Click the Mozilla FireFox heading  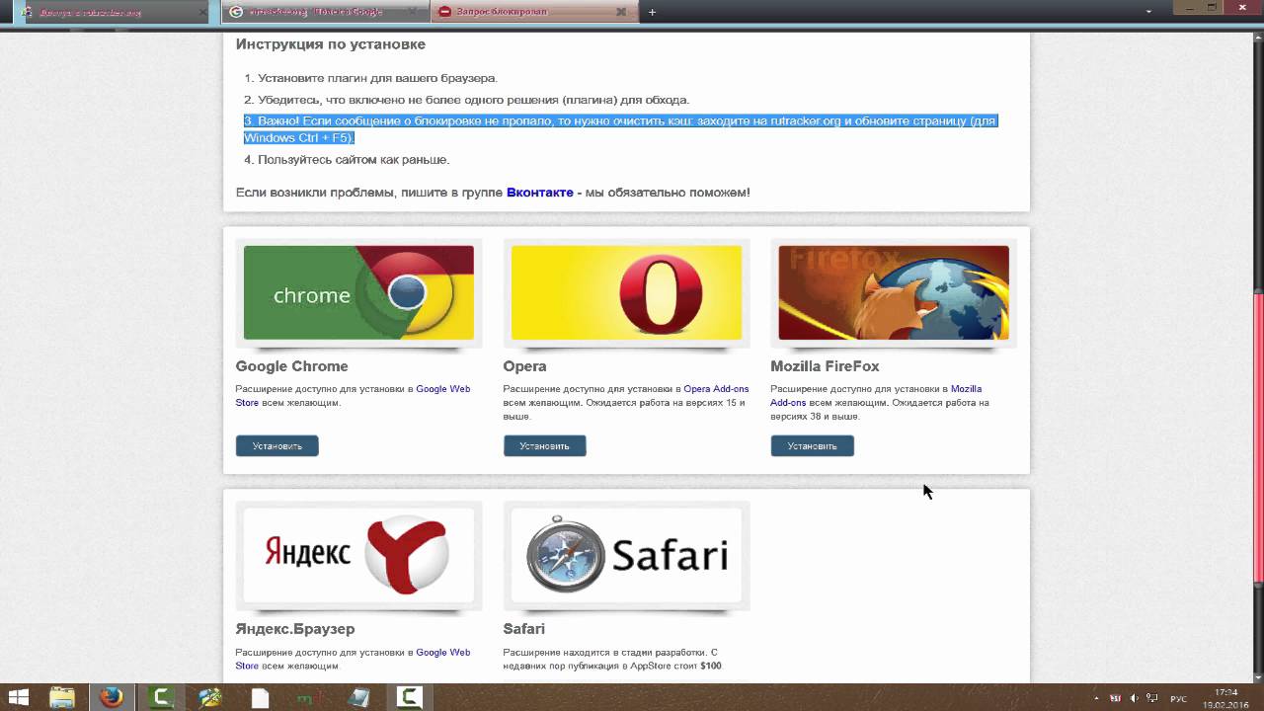tap(825, 366)
